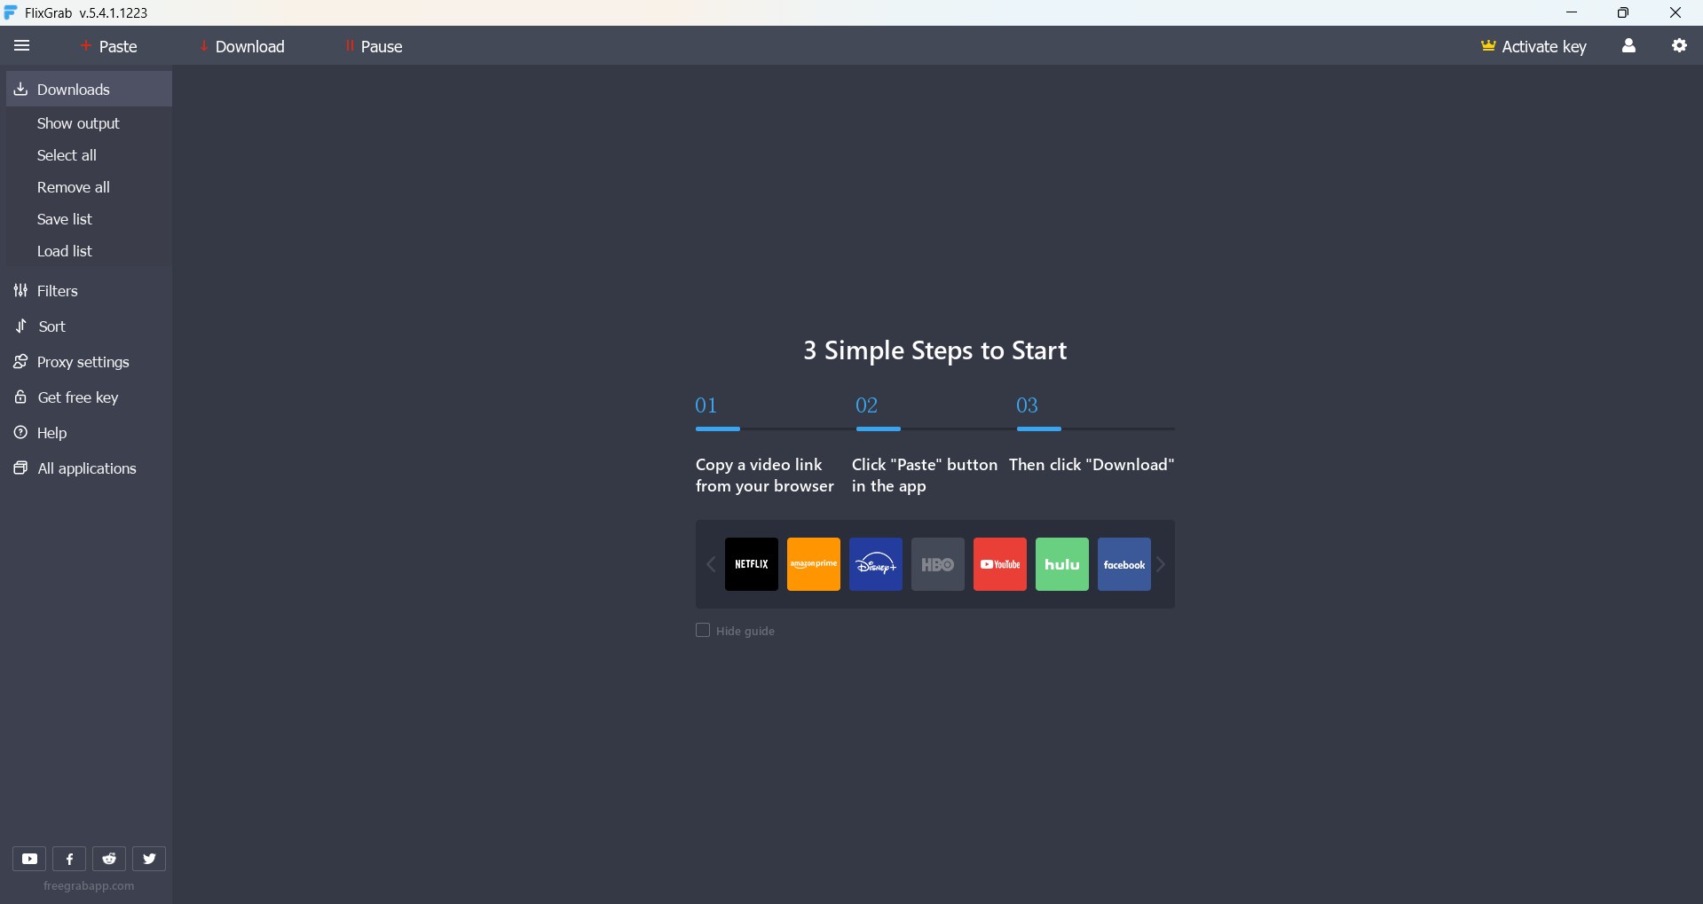Enable the Hide guide checkbox
The width and height of the screenshot is (1703, 904).
(702, 630)
